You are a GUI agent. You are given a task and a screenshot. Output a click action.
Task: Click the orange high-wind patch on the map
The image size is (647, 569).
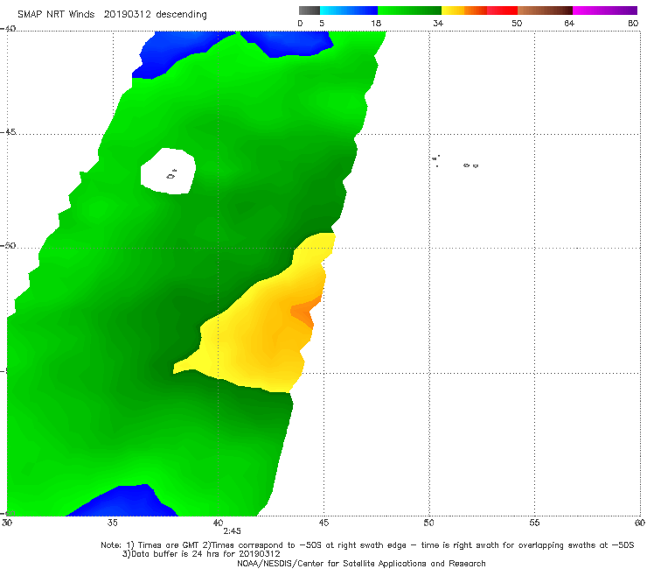coord(304,313)
